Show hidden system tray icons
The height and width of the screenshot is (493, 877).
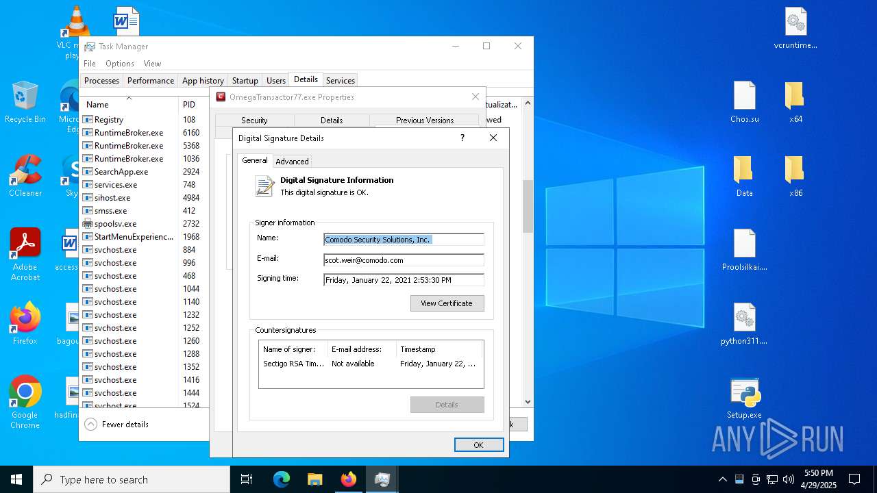click(x=722, y=479)
